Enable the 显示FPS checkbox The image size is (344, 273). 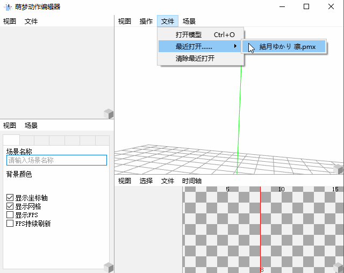(10, 214)
